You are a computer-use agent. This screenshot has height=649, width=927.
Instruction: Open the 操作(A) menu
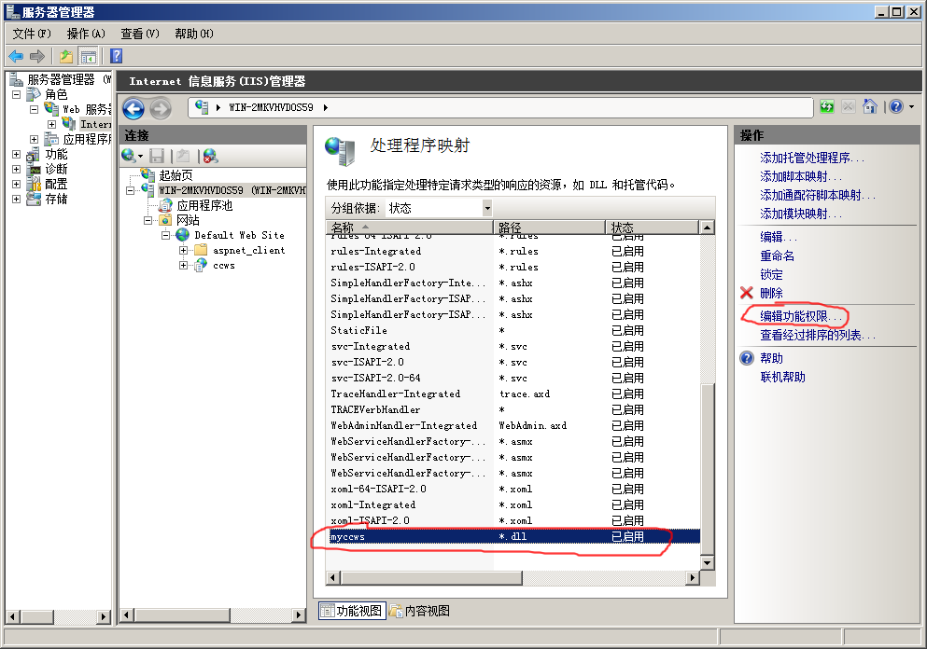[x=86, y=34]
